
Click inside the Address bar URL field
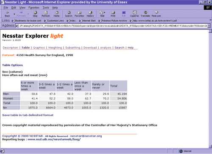coord(112,26)
